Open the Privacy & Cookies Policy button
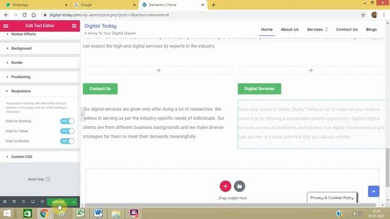This screenshot has height=219, width=390. pos(331,198)
